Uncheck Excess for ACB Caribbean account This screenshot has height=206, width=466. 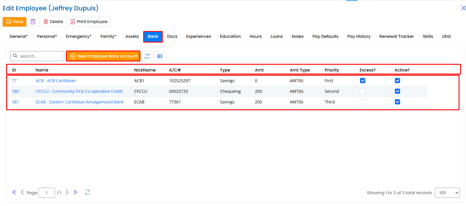click(x=362, y=81)
